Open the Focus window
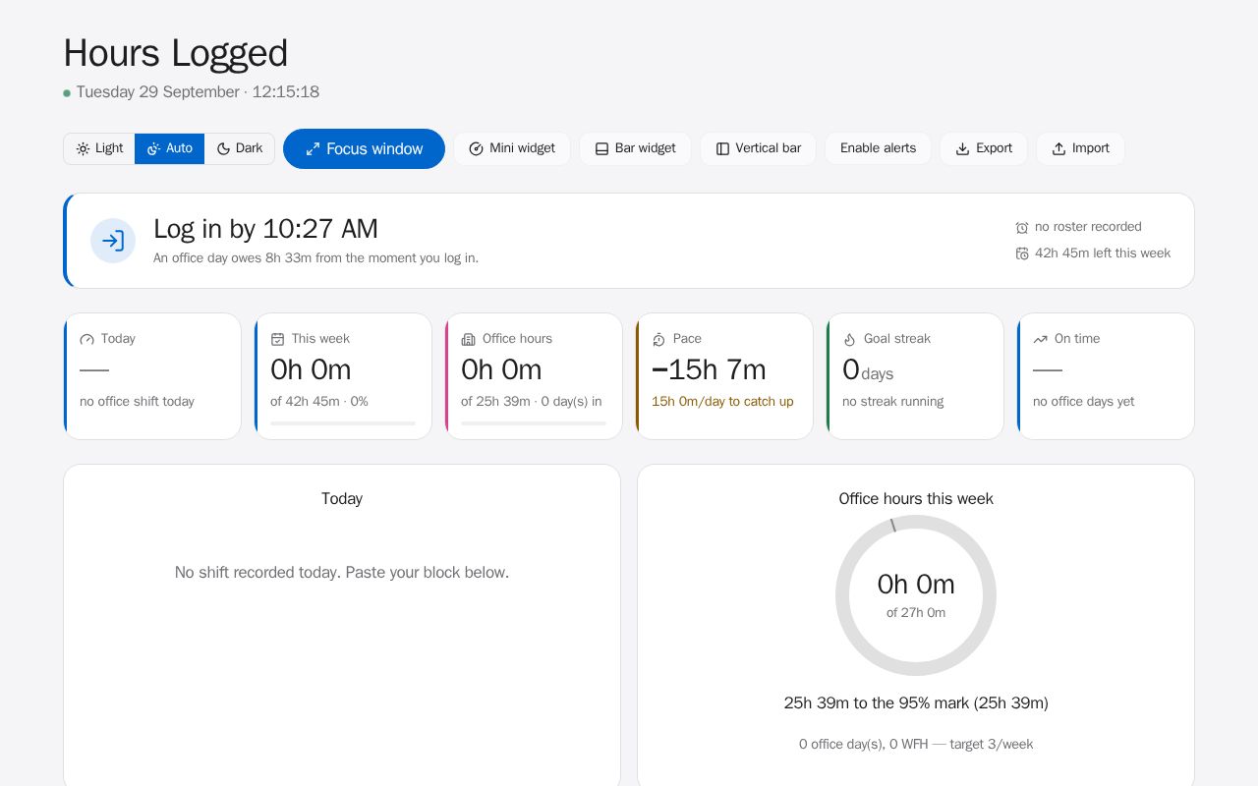The image size is (1258, 786). pos(364,148)
